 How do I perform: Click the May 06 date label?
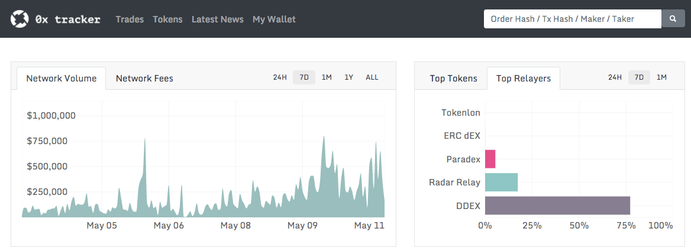click(169, 226)
